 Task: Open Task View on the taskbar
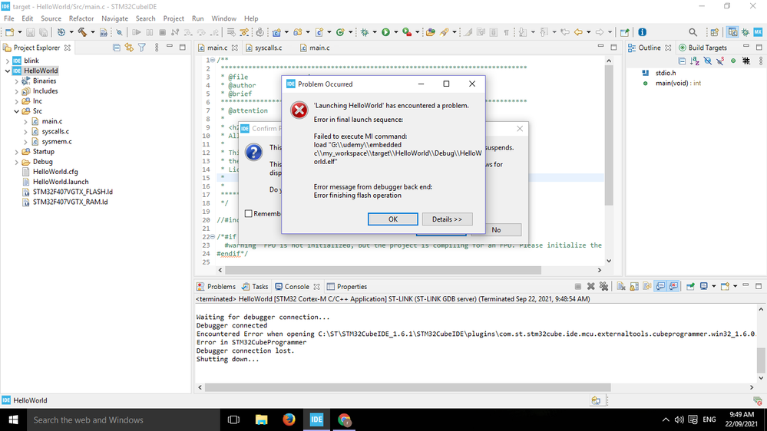234,419
